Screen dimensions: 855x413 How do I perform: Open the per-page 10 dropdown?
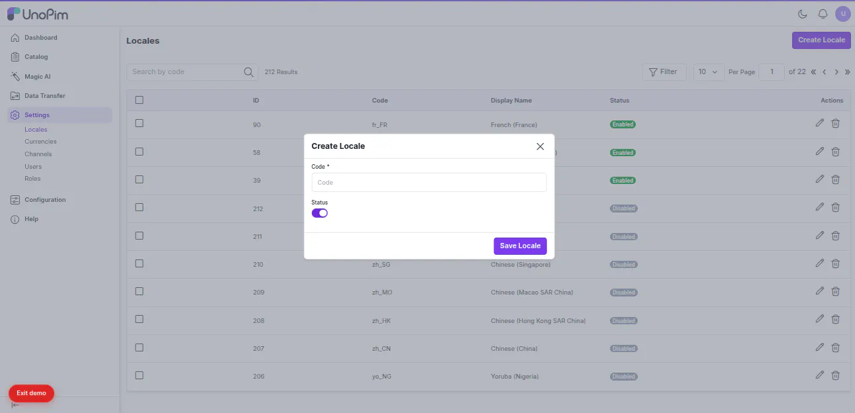click(709, 71)
